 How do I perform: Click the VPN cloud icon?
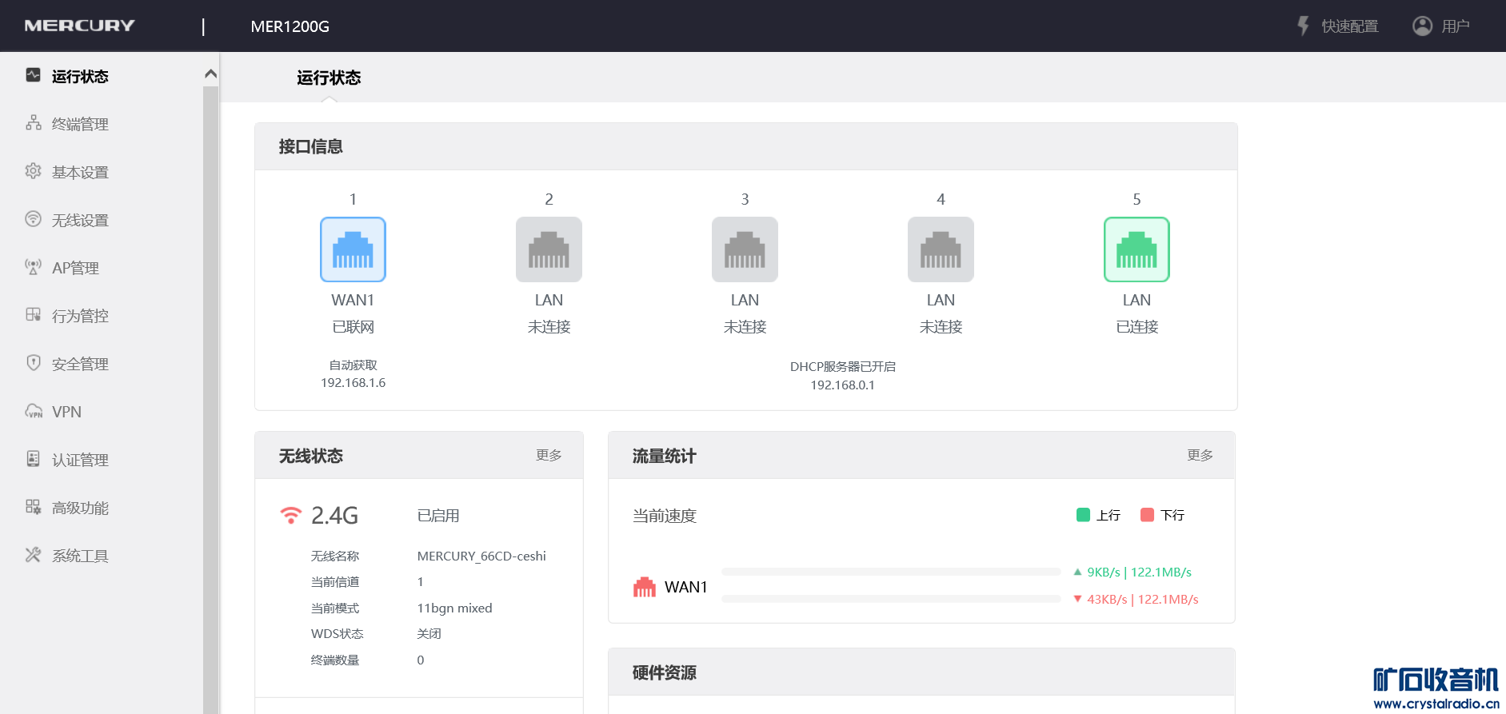coord(34,412)
